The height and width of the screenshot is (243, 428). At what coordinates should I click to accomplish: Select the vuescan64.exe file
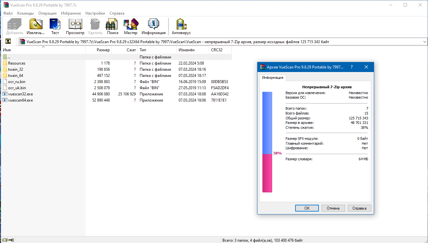17,100
